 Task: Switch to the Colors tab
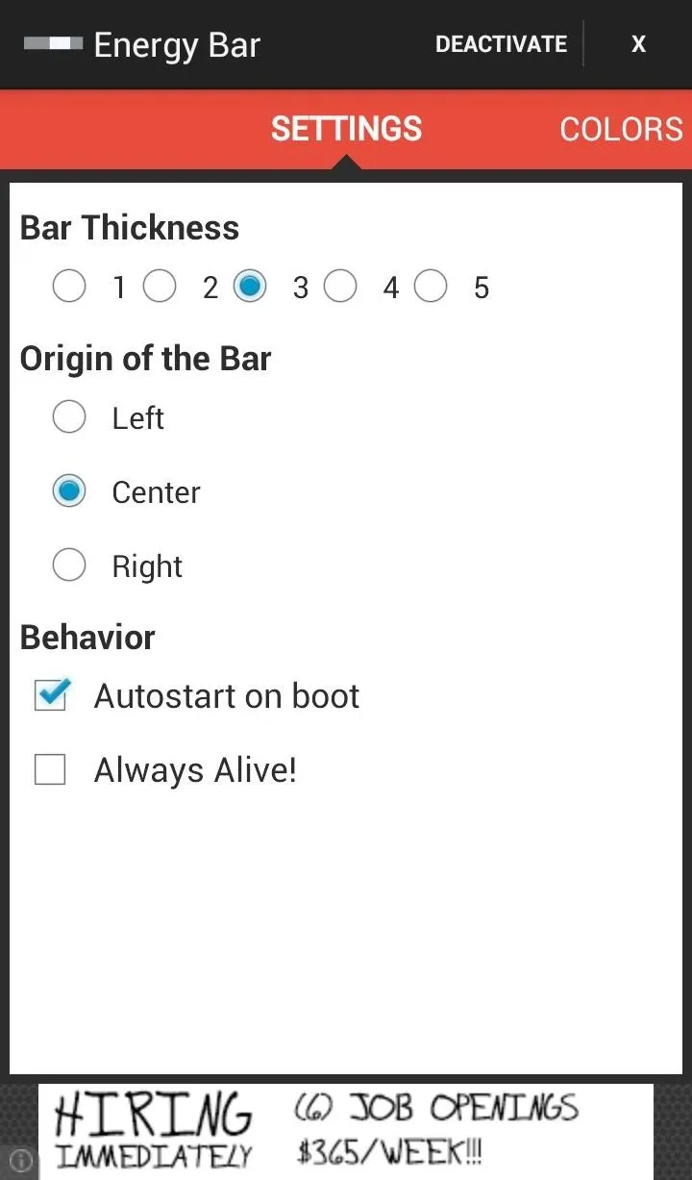pos(621,129)
